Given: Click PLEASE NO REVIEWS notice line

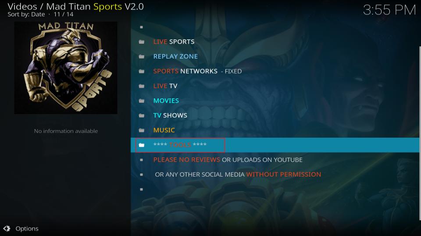Looking at the screenshot, I should tap(275, 160).
